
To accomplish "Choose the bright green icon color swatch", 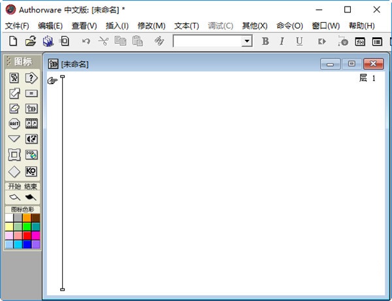I will click(27, 227).
